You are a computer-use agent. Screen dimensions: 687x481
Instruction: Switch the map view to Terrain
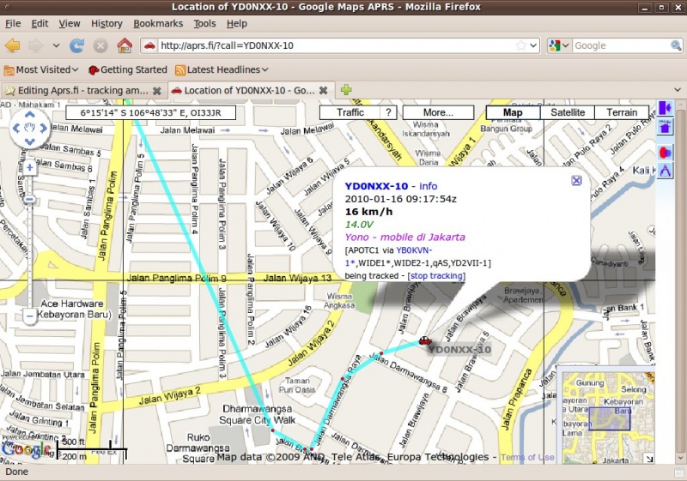622,112
